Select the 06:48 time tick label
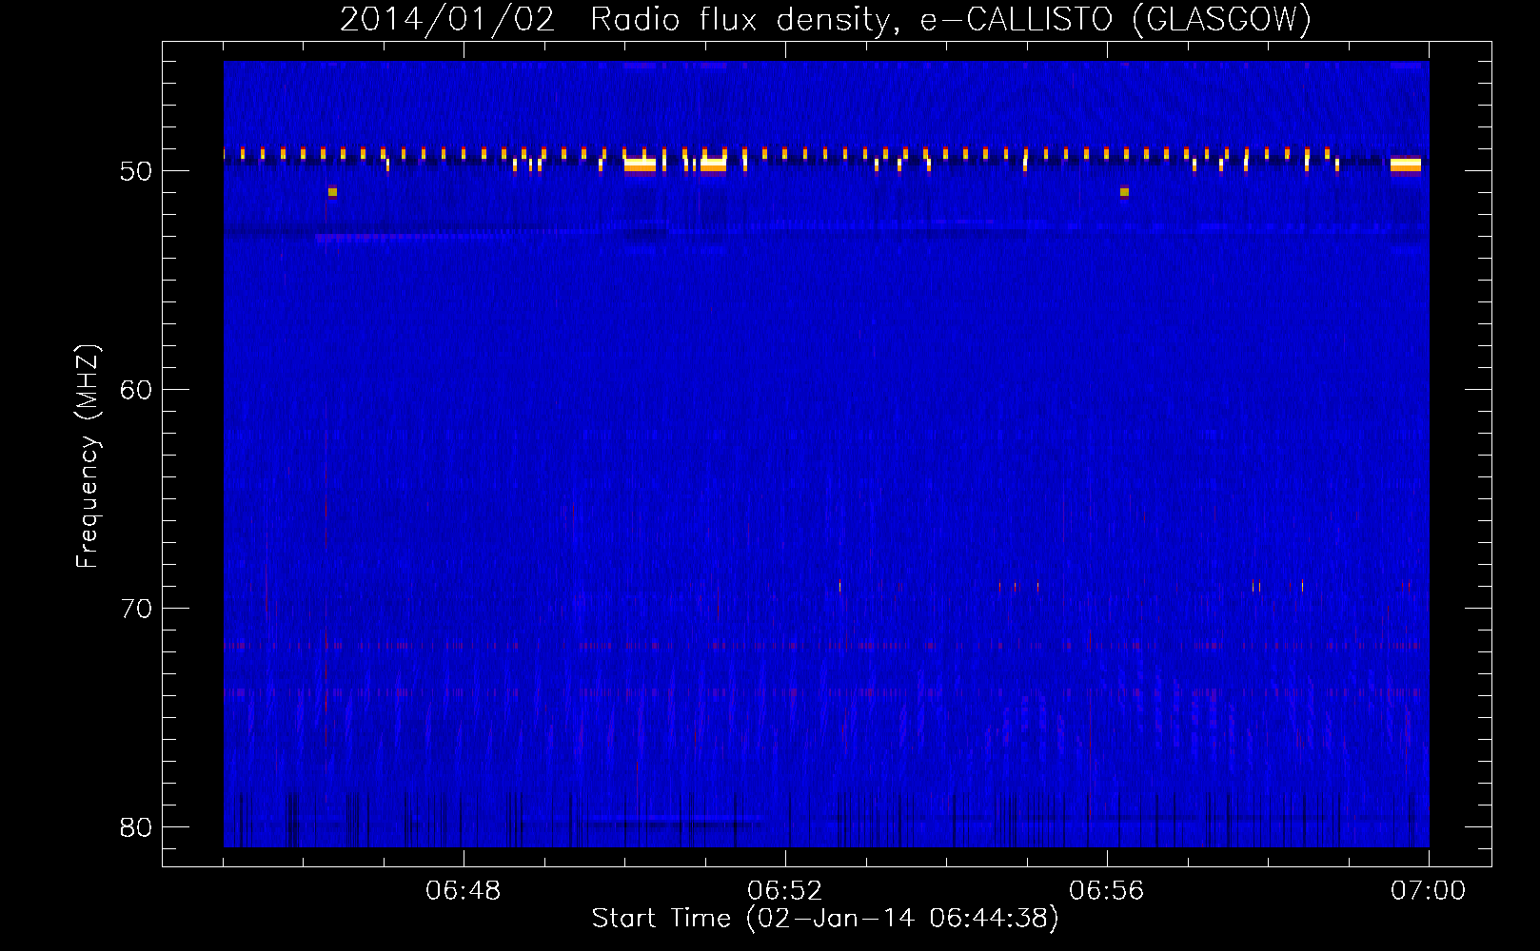 [x=464, y=891]
